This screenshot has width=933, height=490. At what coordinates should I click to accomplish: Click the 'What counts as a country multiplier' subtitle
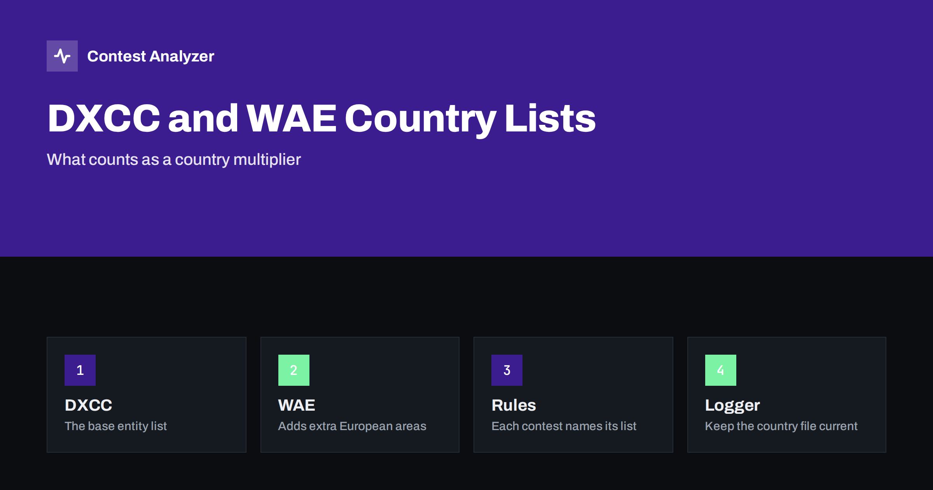click(174, 159)
